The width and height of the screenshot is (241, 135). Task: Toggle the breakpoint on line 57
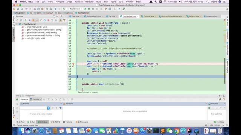point(73,64)
